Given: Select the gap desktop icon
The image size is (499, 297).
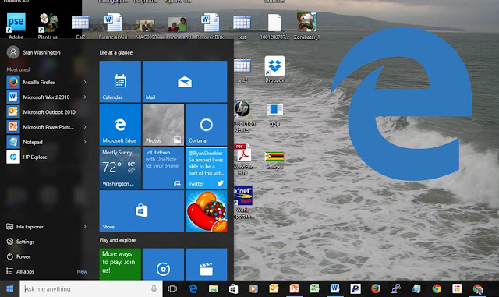Looking at the screenshot, I should pyautogui.click(x=274, y=114).
